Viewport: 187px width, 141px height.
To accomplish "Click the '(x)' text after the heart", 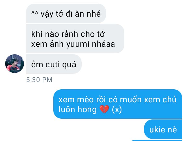I will [117, 109].
